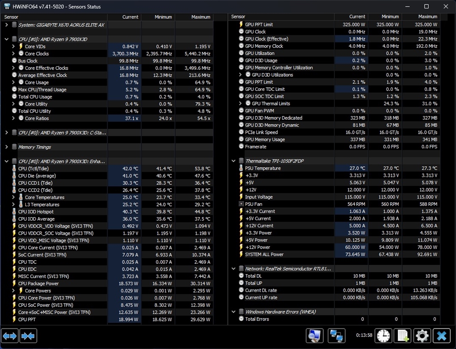Click the collapse-columns inward arrows button
This screenshot has width=456, height=349.
coord(28,336)
